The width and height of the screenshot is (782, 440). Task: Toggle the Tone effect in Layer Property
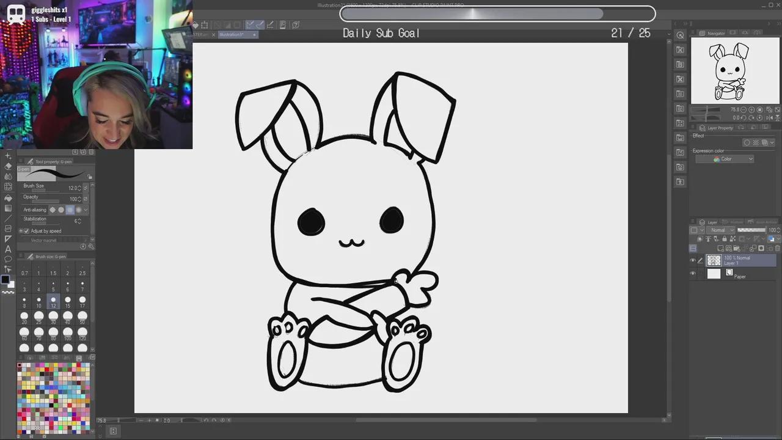(x=756, y=142)
